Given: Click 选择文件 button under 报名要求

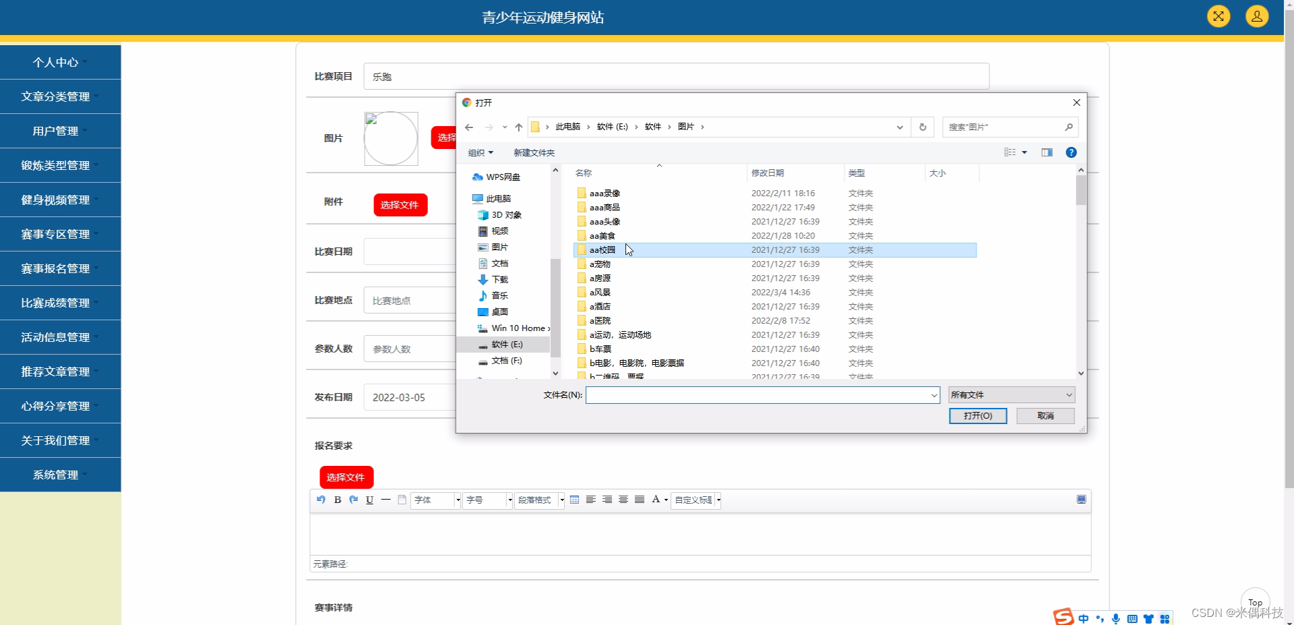Looking at the screenshot, I should [x=346, y=477].
